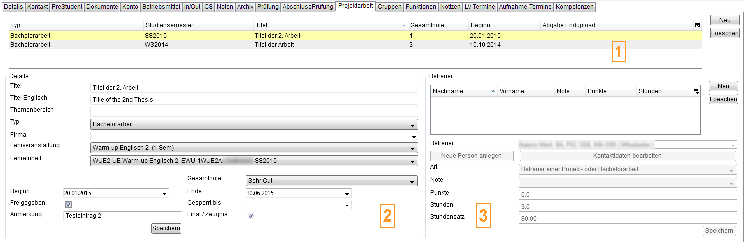Click Speichern button in Details section
This screenshot has width=744, height=242.
coord(166,228)
